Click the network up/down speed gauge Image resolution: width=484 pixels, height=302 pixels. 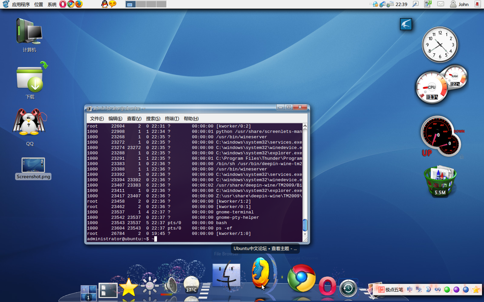(441, 137)
